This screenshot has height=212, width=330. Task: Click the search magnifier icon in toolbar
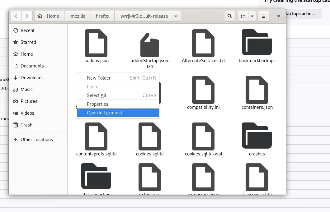pos(230,16)
